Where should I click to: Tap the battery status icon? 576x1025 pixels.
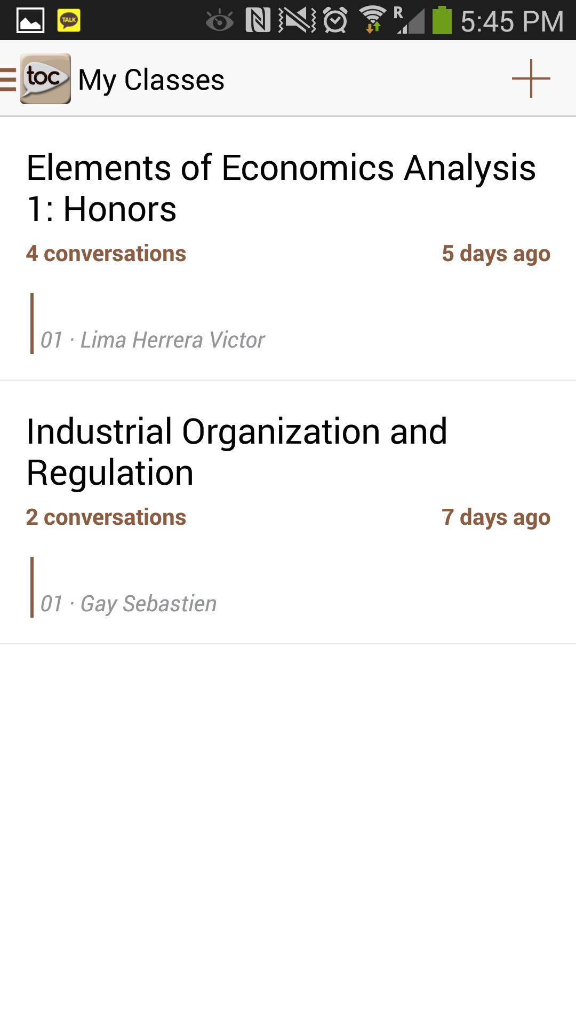click(442, 21)
